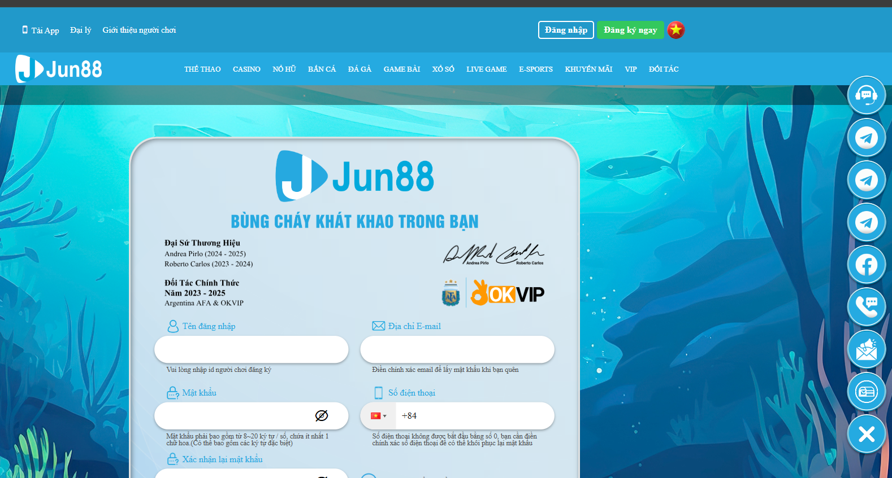
Task: Focus the Tên đăng nhập input field
Action: [x=251, y=349]
